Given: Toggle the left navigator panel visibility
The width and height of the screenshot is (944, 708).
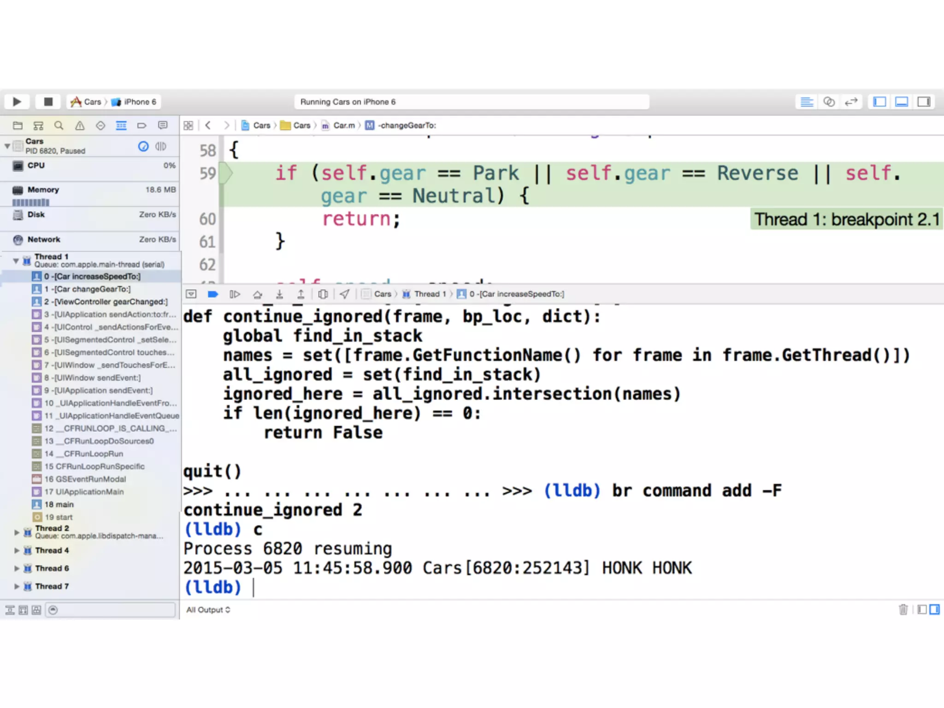Looking at the screenshot, I should point(879,102).
